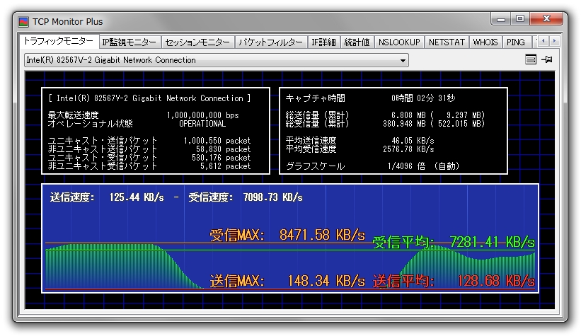Click the 送信速度 125.44 KB/s readout
Viewport: 581px width, 336px height.
[107, 197]
